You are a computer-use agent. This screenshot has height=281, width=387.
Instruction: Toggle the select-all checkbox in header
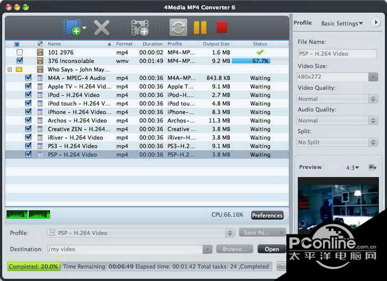pyautogui.click(x=17, y=44)
